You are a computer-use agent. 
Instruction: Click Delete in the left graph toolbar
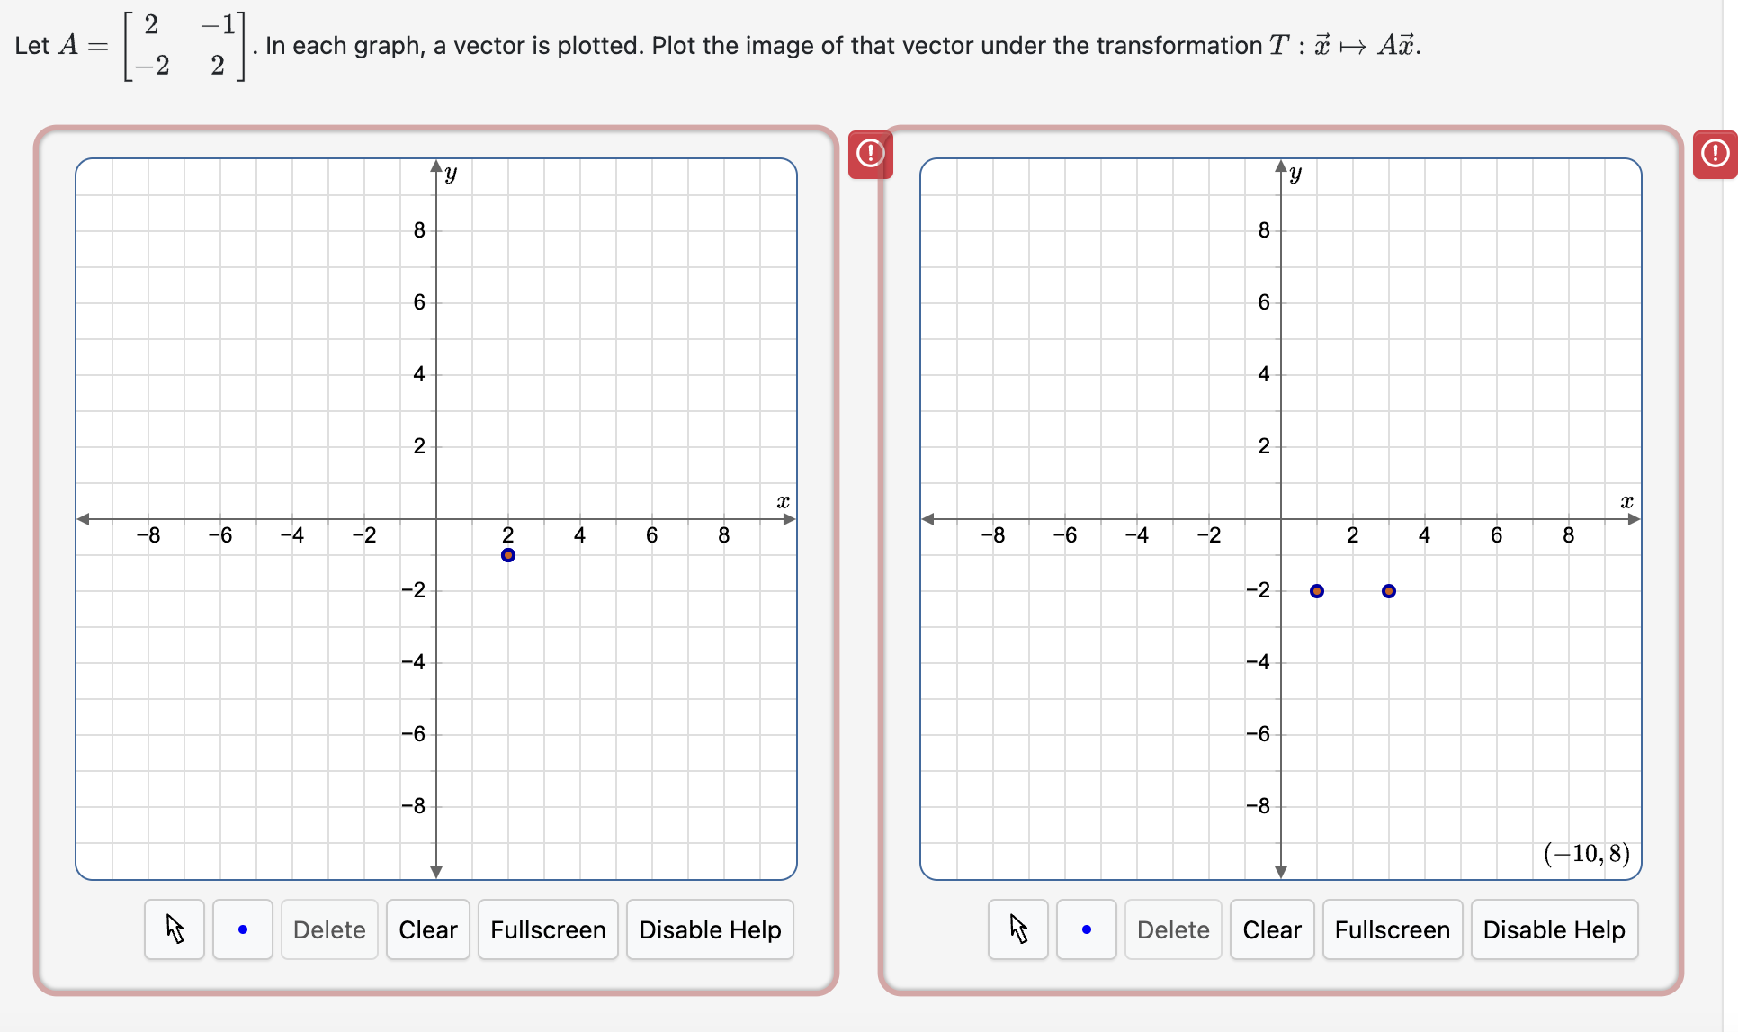(x=328, y=929)
